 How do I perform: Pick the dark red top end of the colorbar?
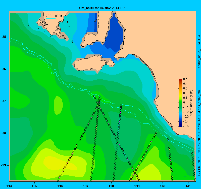180,79
